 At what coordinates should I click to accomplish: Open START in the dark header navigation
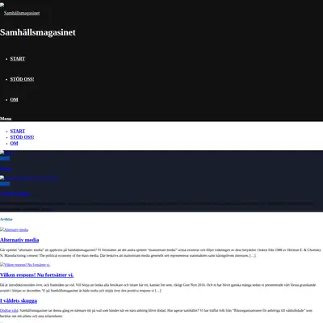(x=18, y=59)
